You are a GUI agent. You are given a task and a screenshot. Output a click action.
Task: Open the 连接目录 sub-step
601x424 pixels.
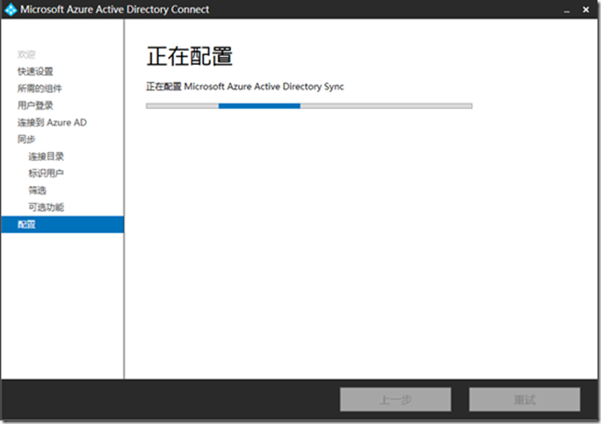pos(46,156)
